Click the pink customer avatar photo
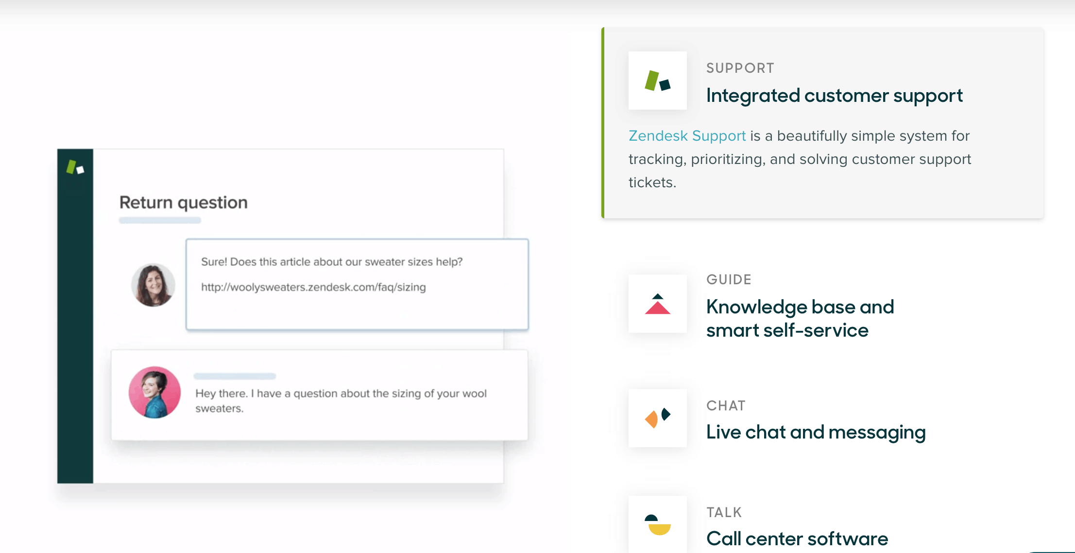1075x553 pixels. point(154,392)
